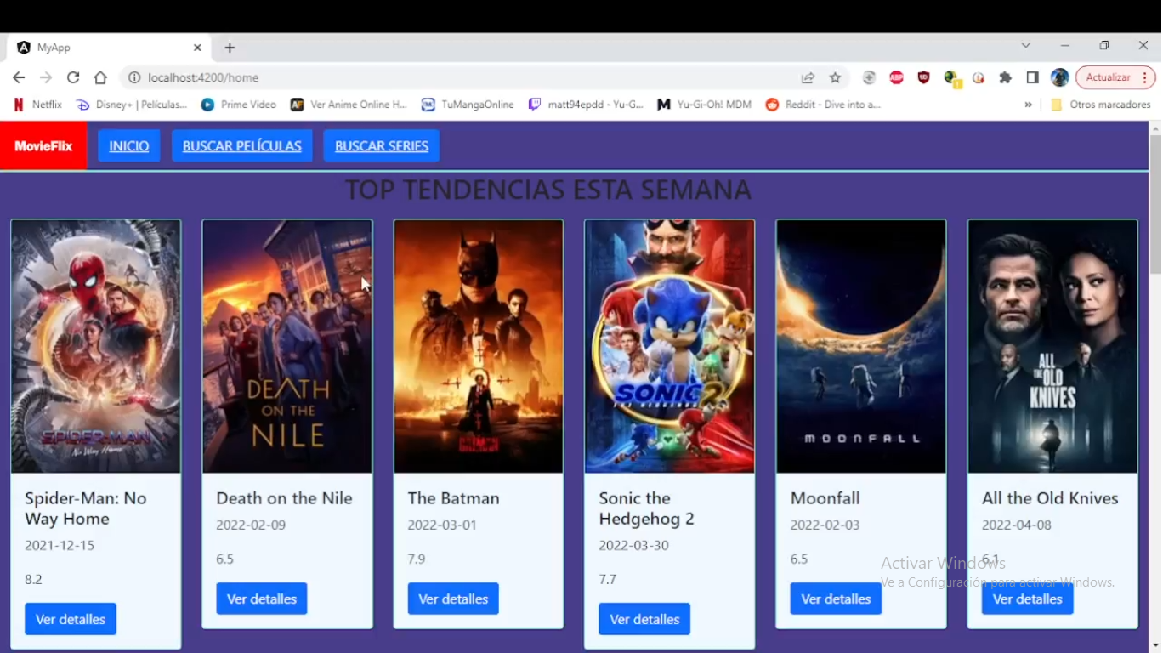This screenshot has width=1163, height=653.
Task: Open the TuMangaOnline bookmark
Action: (x=468, y=105)
